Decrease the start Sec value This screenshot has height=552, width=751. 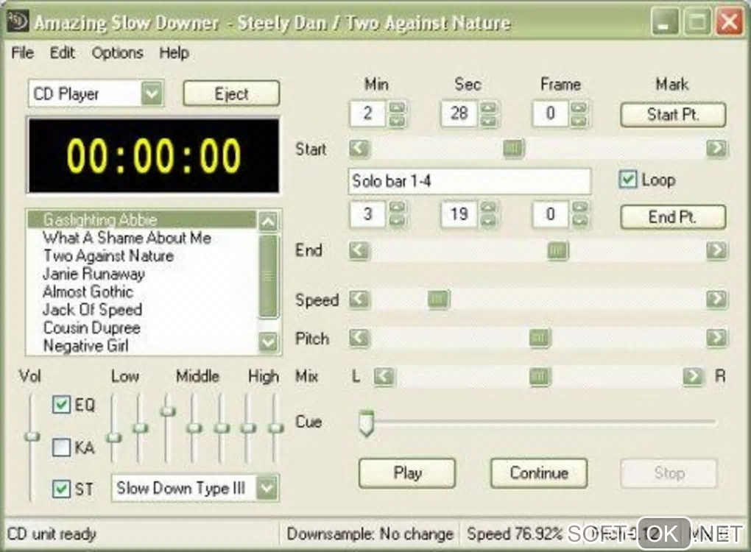488,121
